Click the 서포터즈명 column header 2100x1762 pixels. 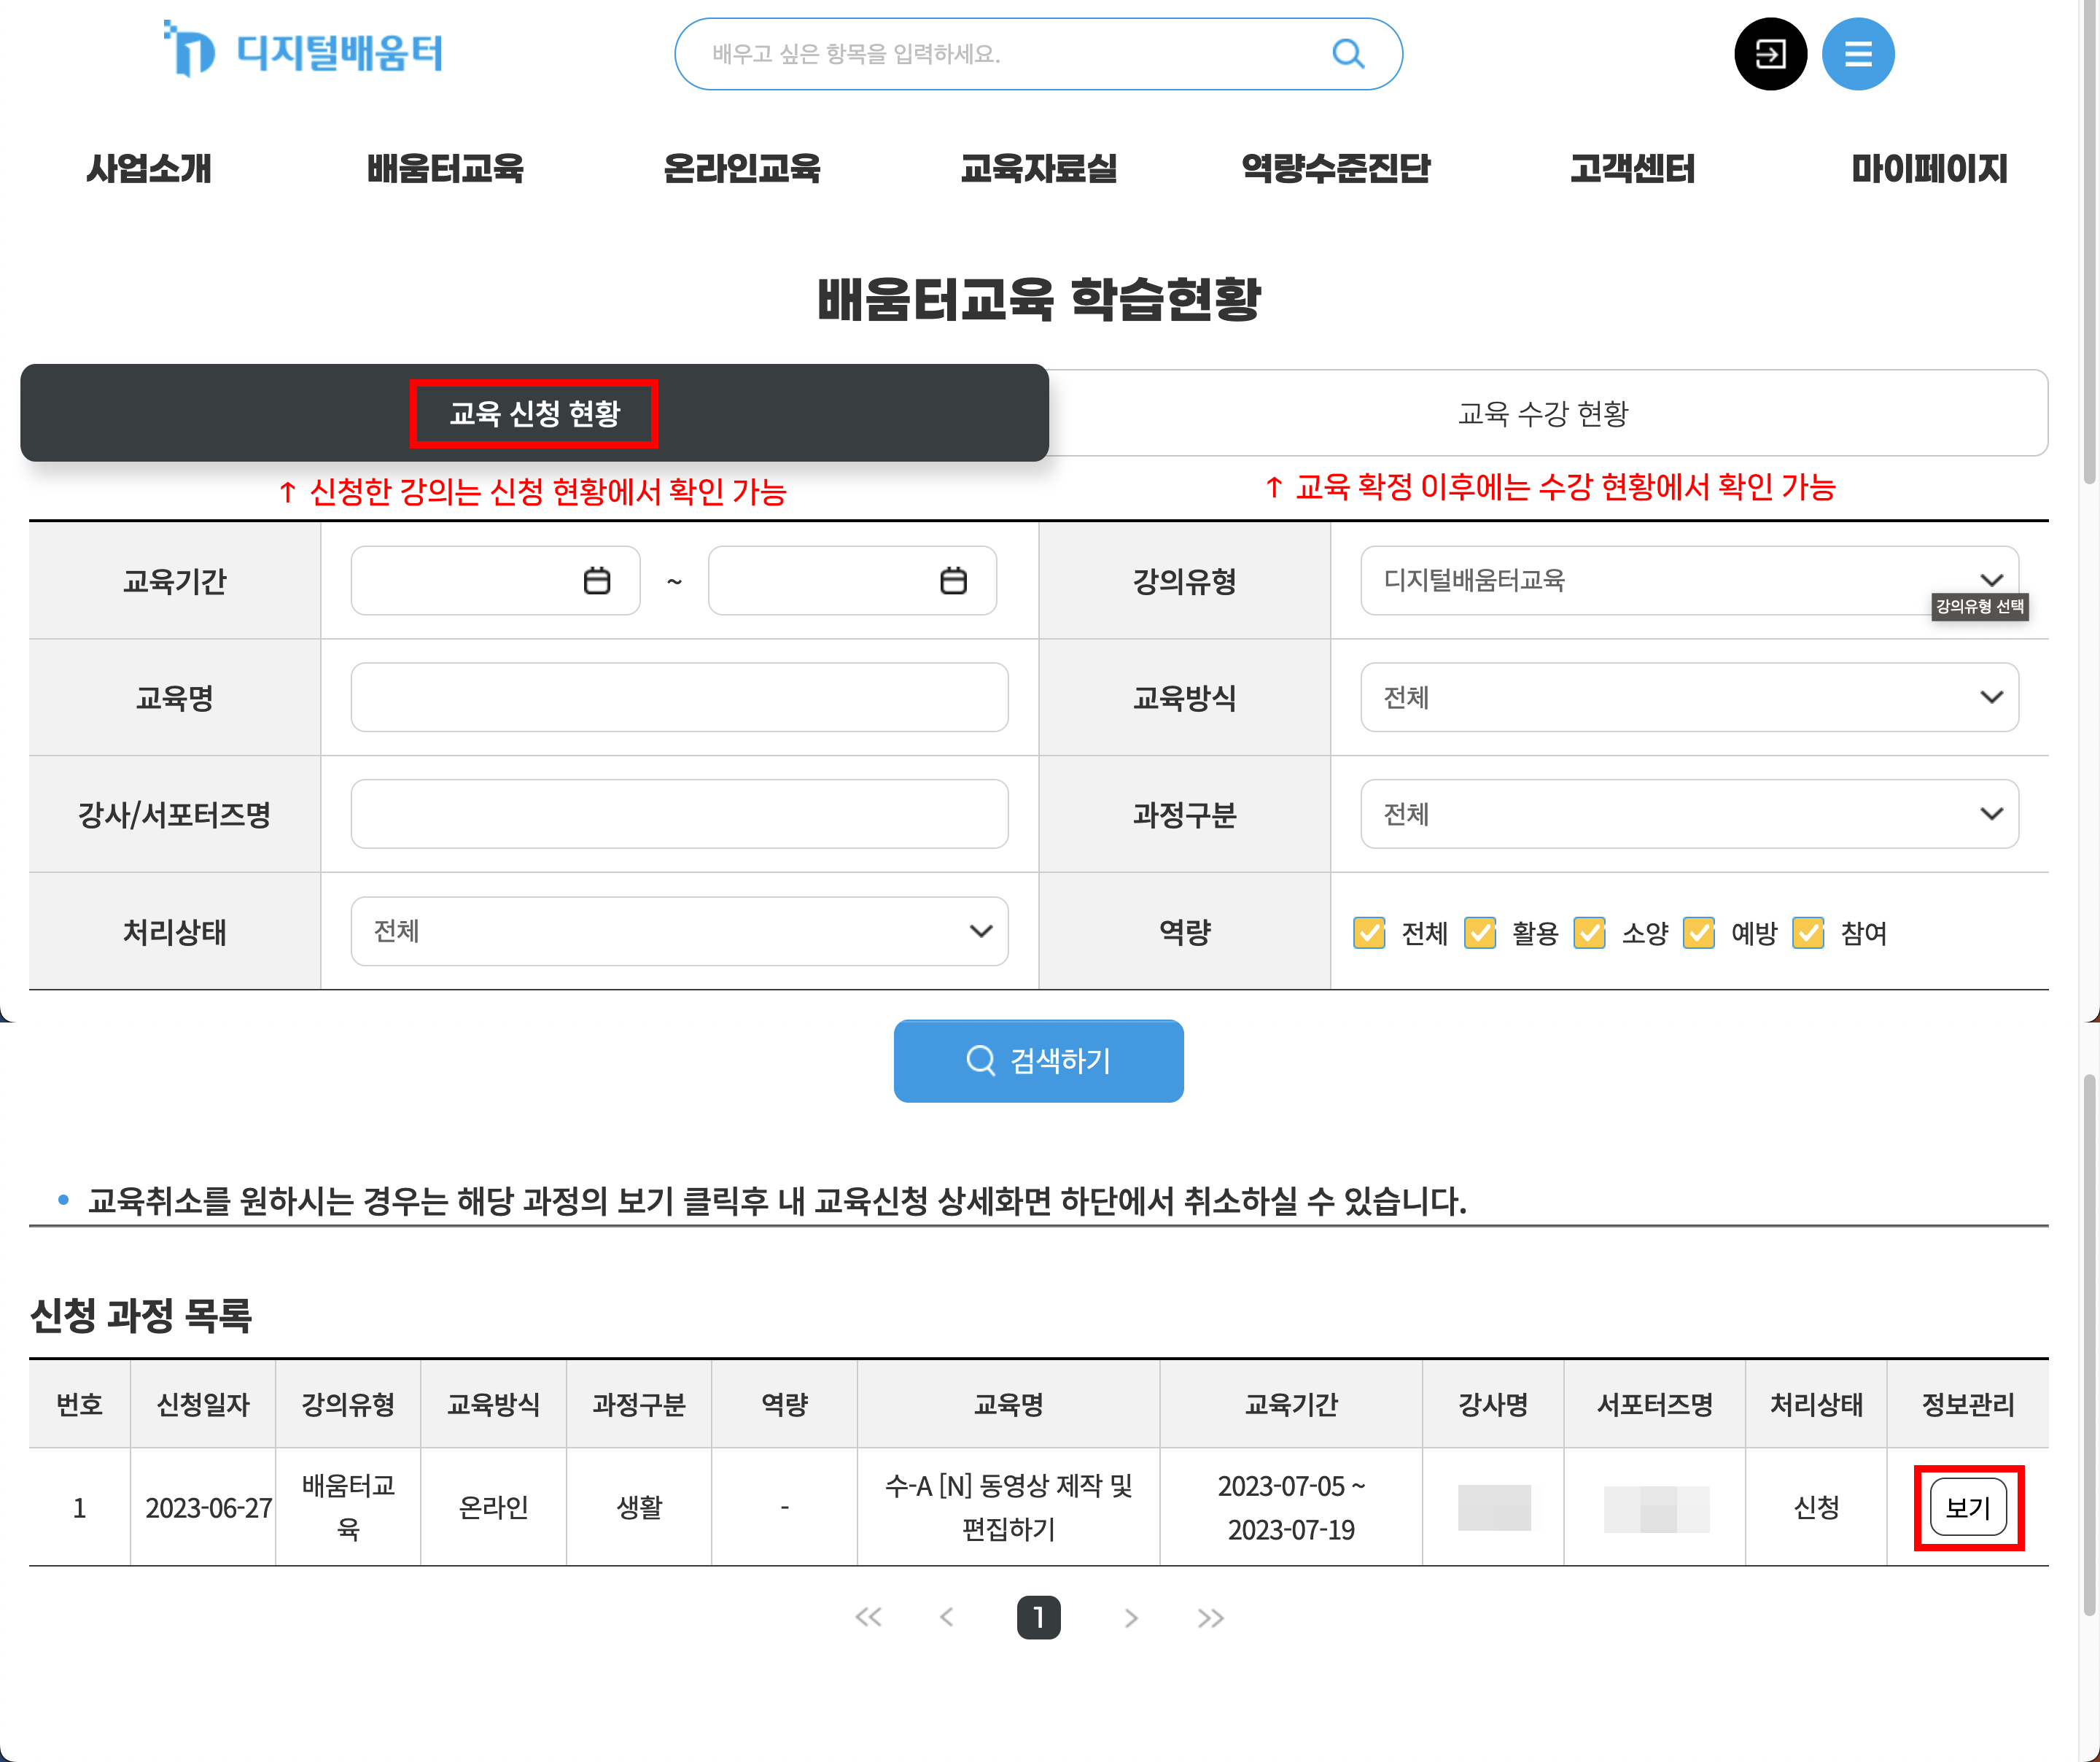tap(1654, 1404)
